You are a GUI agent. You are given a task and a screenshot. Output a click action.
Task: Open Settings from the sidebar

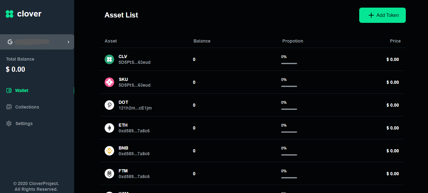pos(24,123)
